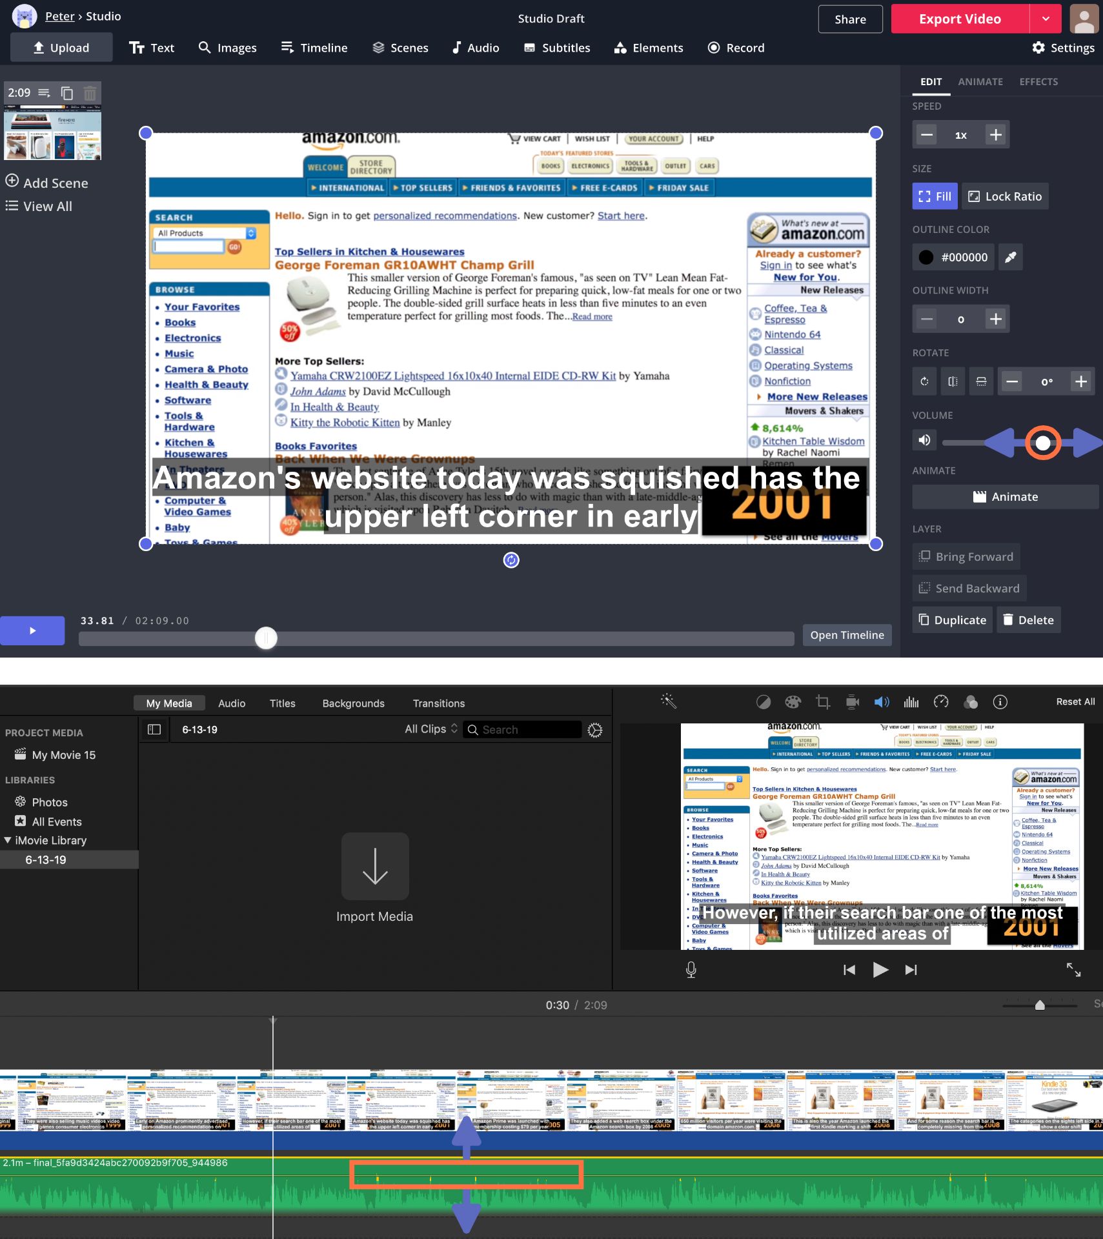Open the color balance tool
The height and width of the screenshot is (1239, 1103).
(763, 702)
